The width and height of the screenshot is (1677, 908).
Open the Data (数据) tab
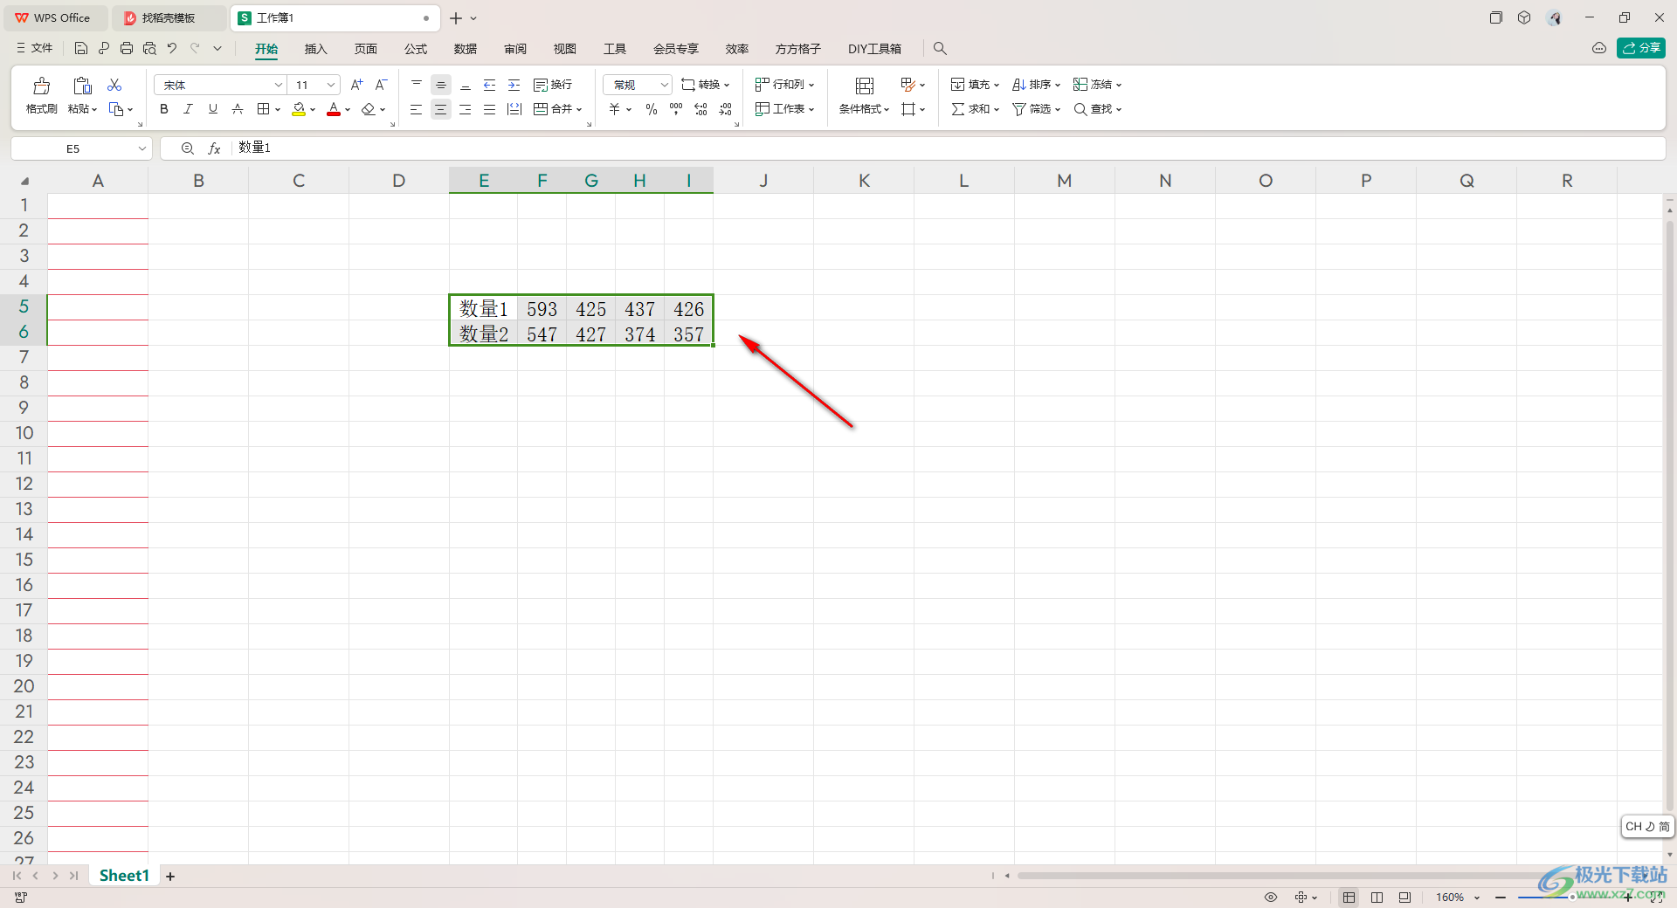click(x=466, y=49)
